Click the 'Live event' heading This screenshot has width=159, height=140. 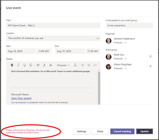(14, 8)
